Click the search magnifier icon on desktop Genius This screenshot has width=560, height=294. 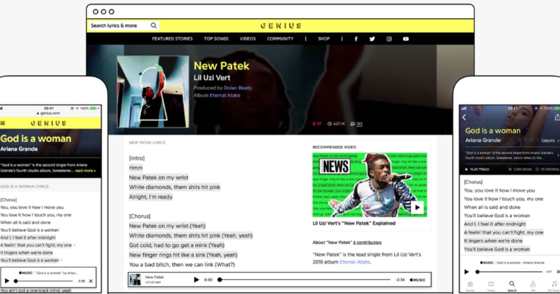coord(153,26)
